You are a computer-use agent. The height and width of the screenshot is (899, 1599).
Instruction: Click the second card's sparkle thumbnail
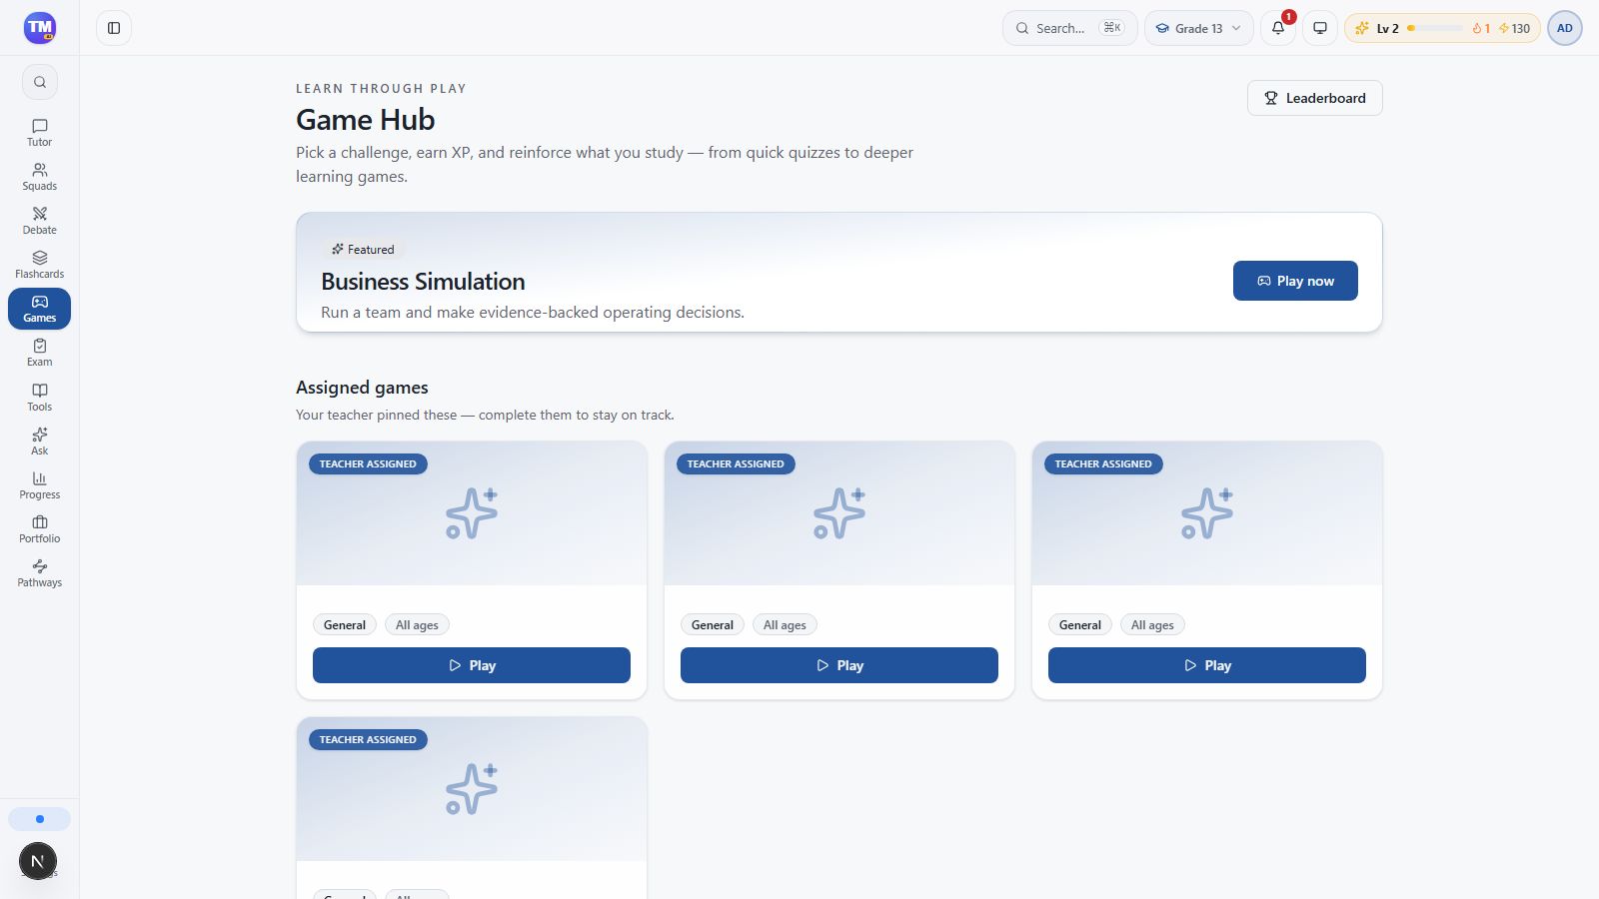839,513
